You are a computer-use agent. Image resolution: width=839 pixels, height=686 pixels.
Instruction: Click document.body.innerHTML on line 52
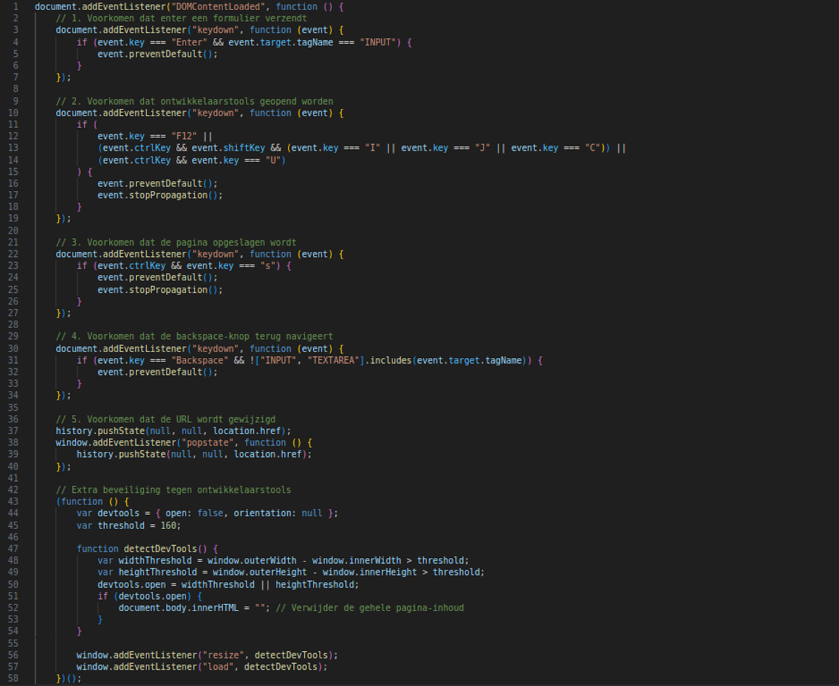point(178,607)
